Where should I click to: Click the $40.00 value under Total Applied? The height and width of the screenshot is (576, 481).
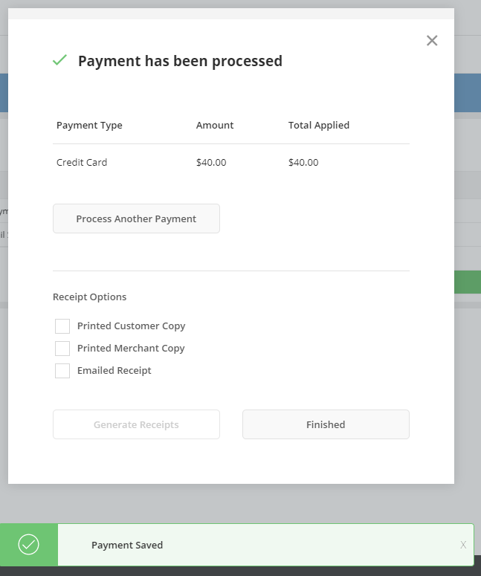tap(303, 162)
